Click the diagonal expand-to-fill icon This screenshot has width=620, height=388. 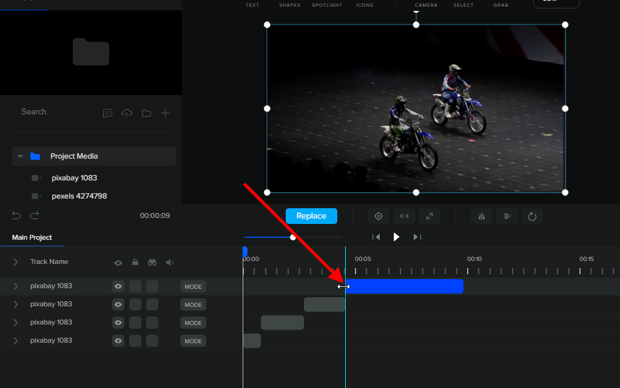[430, 216]
